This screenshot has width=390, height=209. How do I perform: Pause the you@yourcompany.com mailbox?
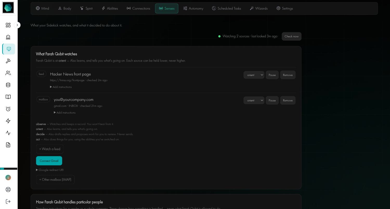pos(272,100)
